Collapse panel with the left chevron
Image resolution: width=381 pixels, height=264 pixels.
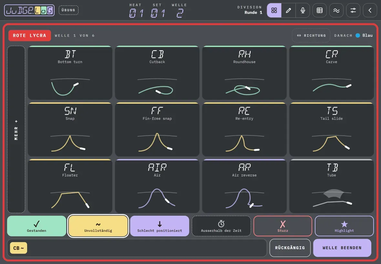coord(370,10)
